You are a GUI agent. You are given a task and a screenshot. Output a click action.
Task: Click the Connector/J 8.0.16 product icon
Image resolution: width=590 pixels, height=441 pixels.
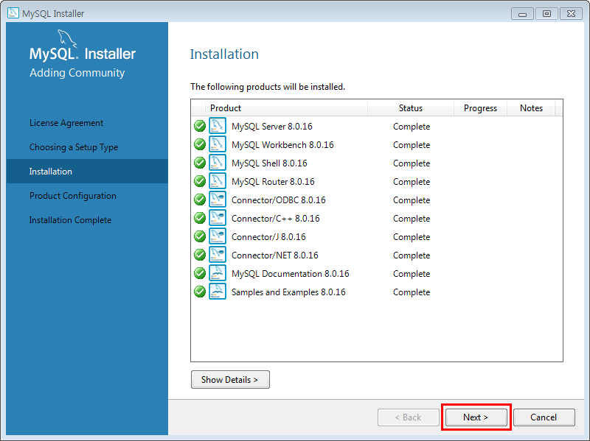pyautogui.click(x=218, y=236)
